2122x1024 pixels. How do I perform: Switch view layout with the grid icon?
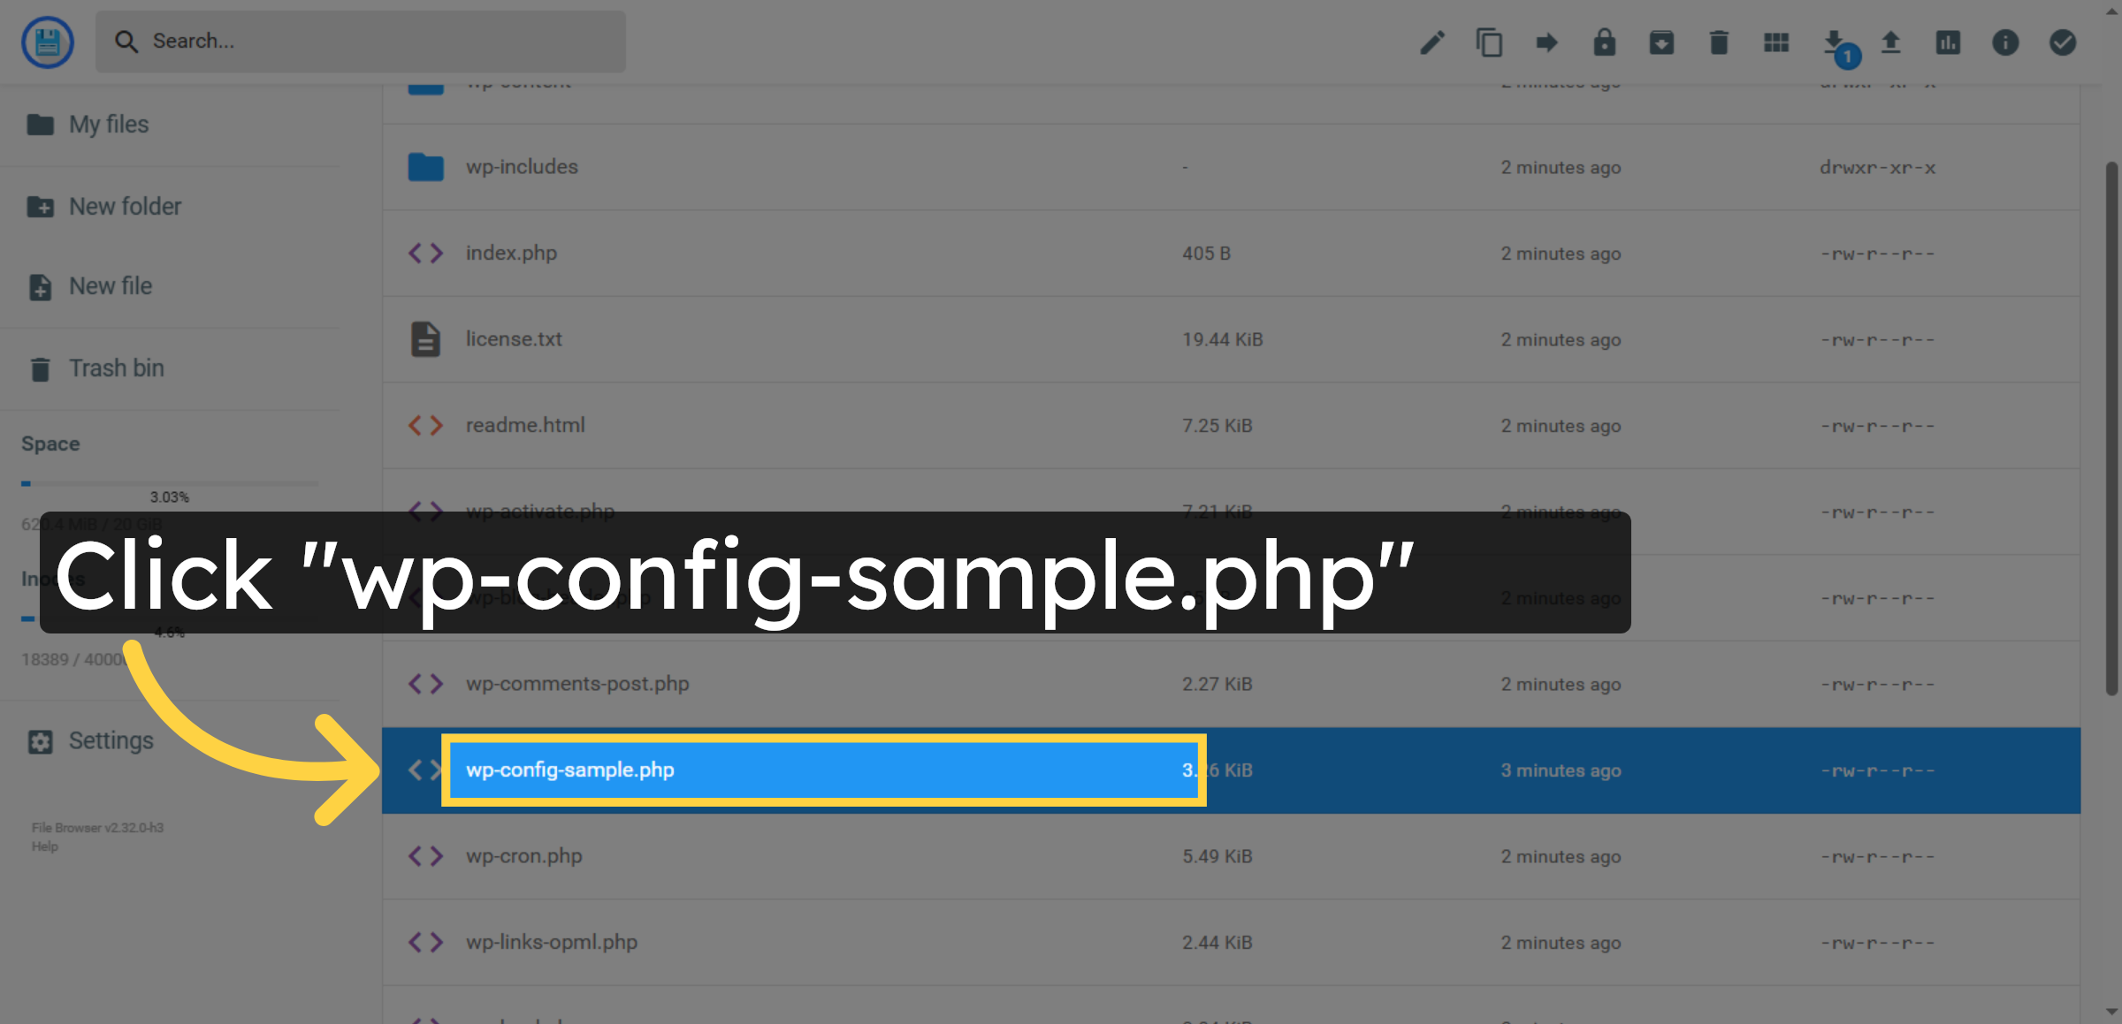1775,42
